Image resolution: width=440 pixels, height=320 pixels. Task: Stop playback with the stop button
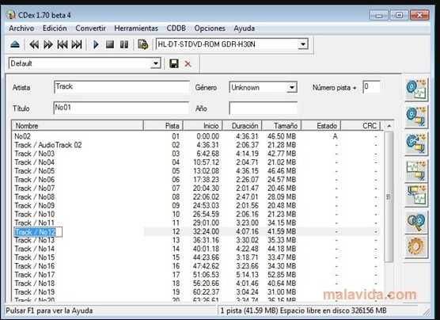110,44
